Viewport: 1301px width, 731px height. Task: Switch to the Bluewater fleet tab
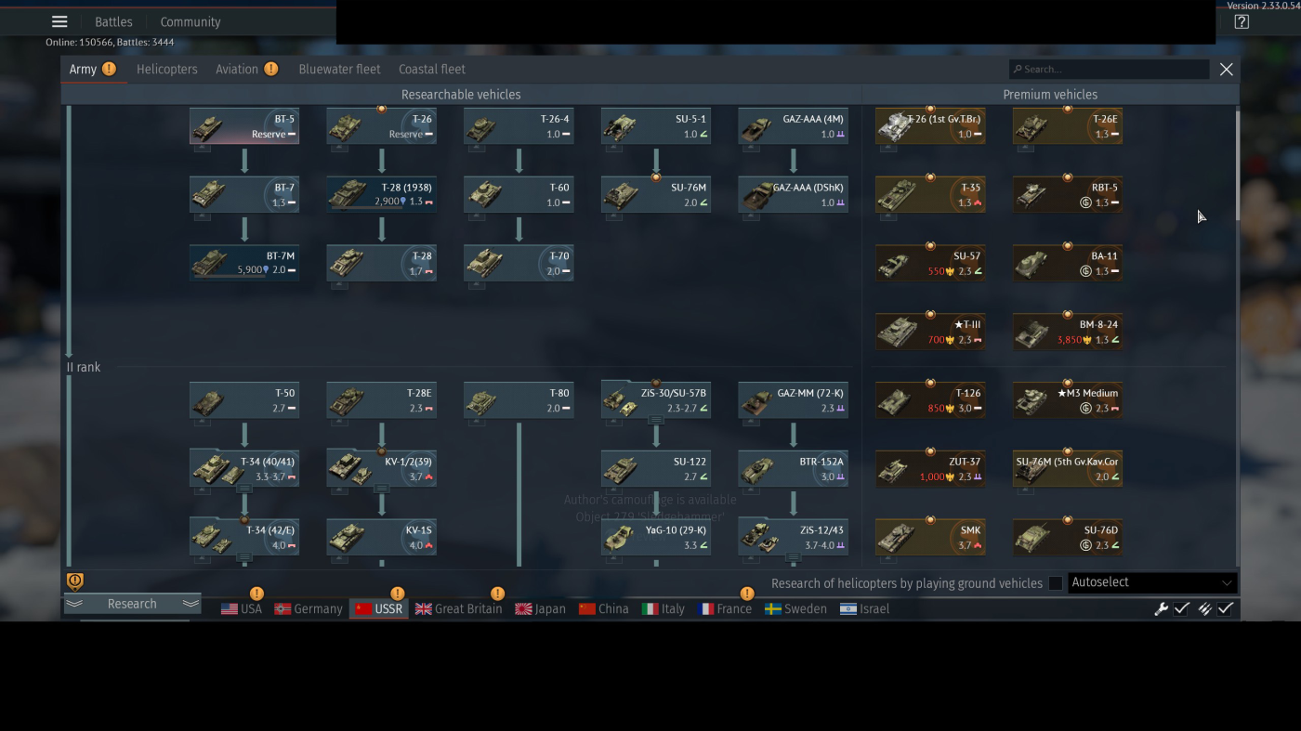coord(339,69)
